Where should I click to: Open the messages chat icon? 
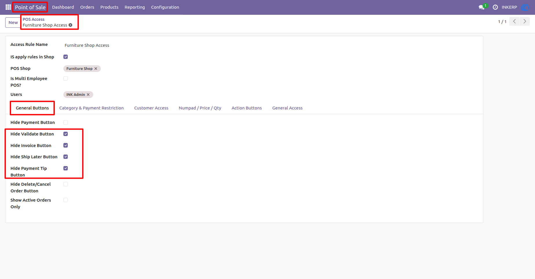click(482, 7)
